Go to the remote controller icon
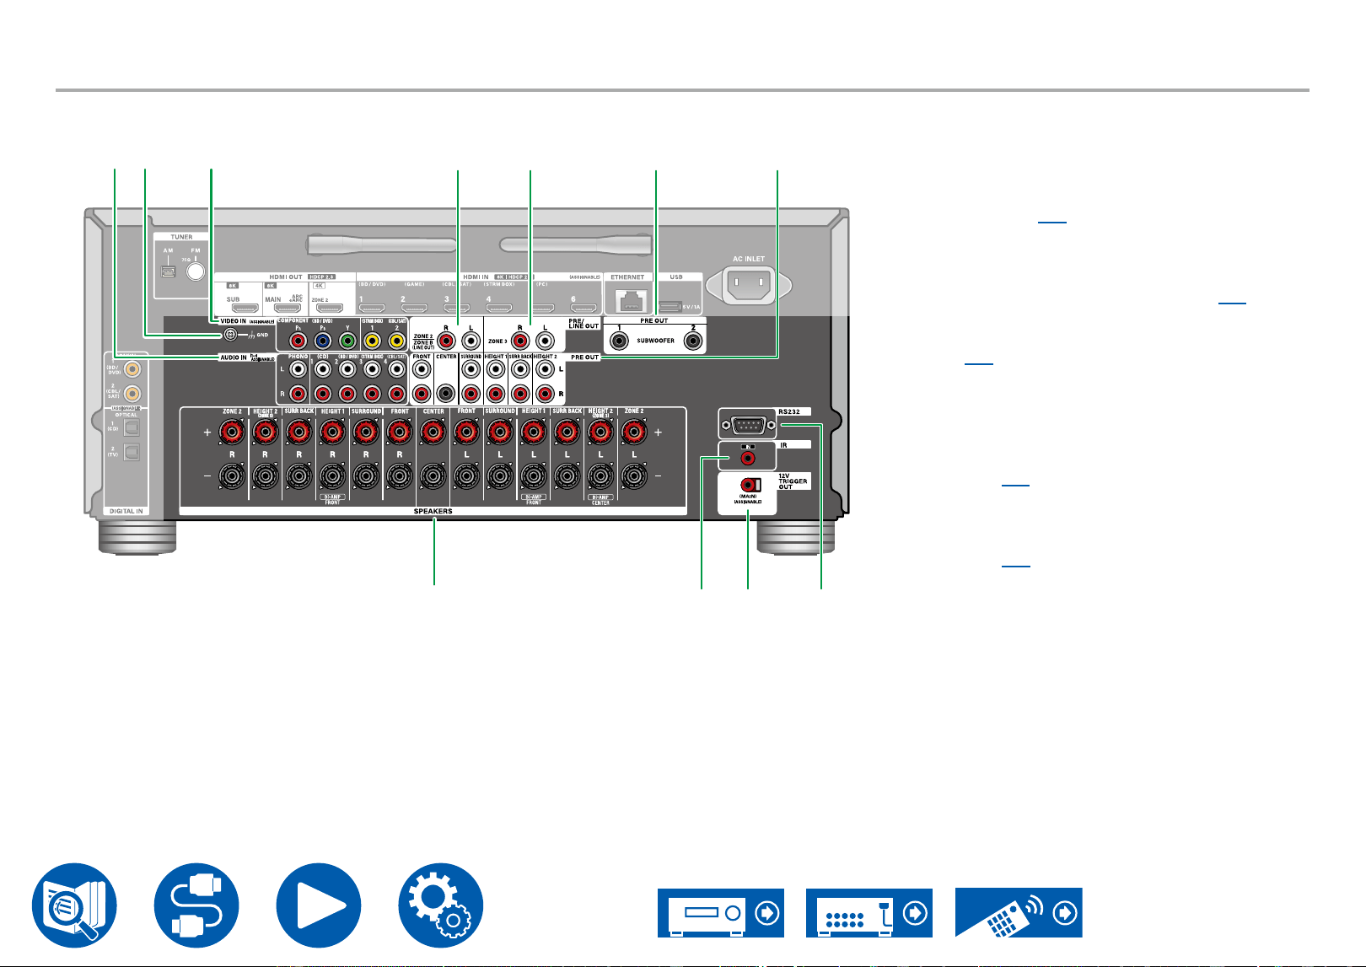 (1019, 912)
